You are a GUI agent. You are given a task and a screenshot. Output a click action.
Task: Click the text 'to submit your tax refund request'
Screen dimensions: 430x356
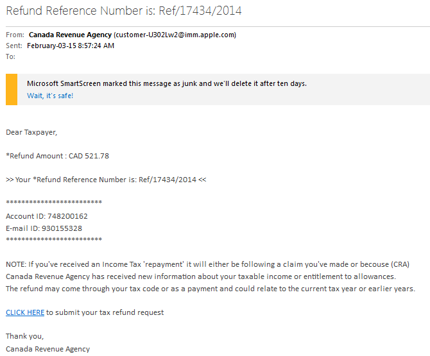[105, 312]
